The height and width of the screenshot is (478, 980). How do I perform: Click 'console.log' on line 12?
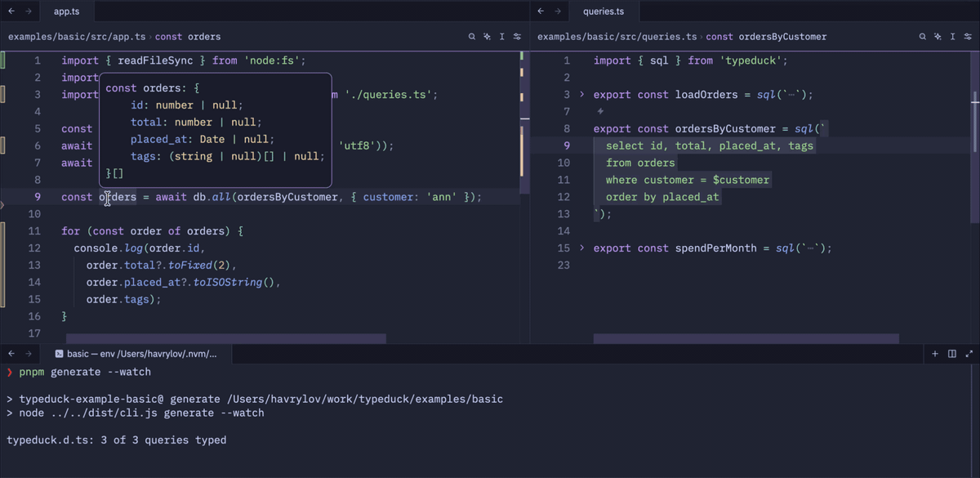108,248
